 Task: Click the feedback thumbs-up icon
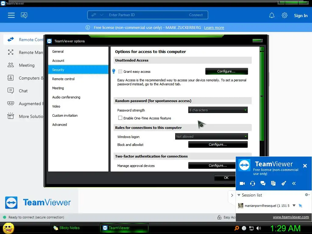click(x=24, y=15)
